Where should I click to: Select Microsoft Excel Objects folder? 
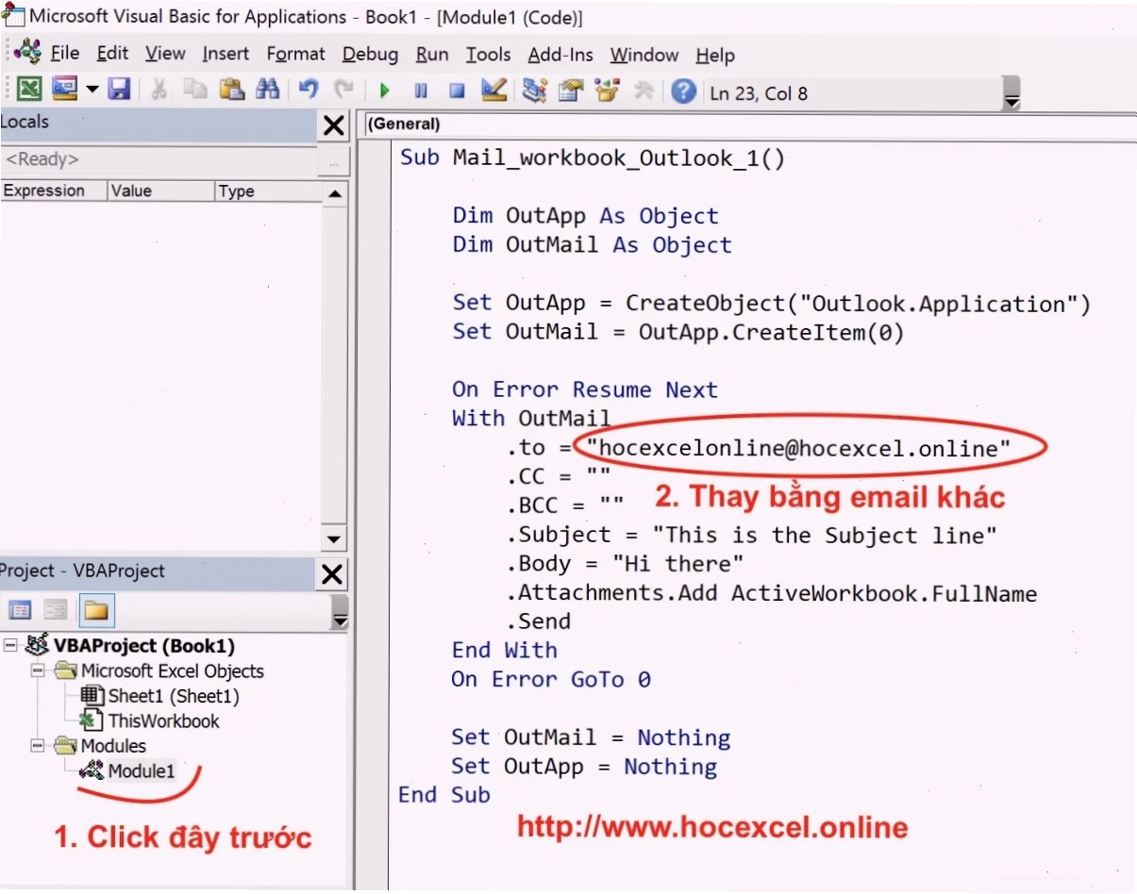[x=172, y=671]
